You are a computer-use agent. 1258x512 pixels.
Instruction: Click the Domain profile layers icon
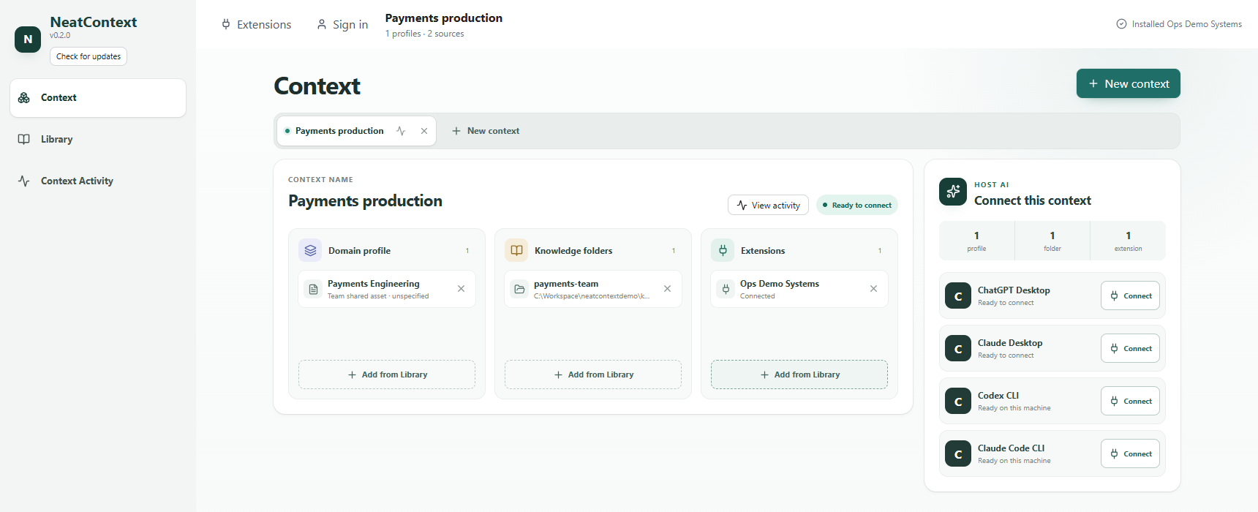(310, 250)
